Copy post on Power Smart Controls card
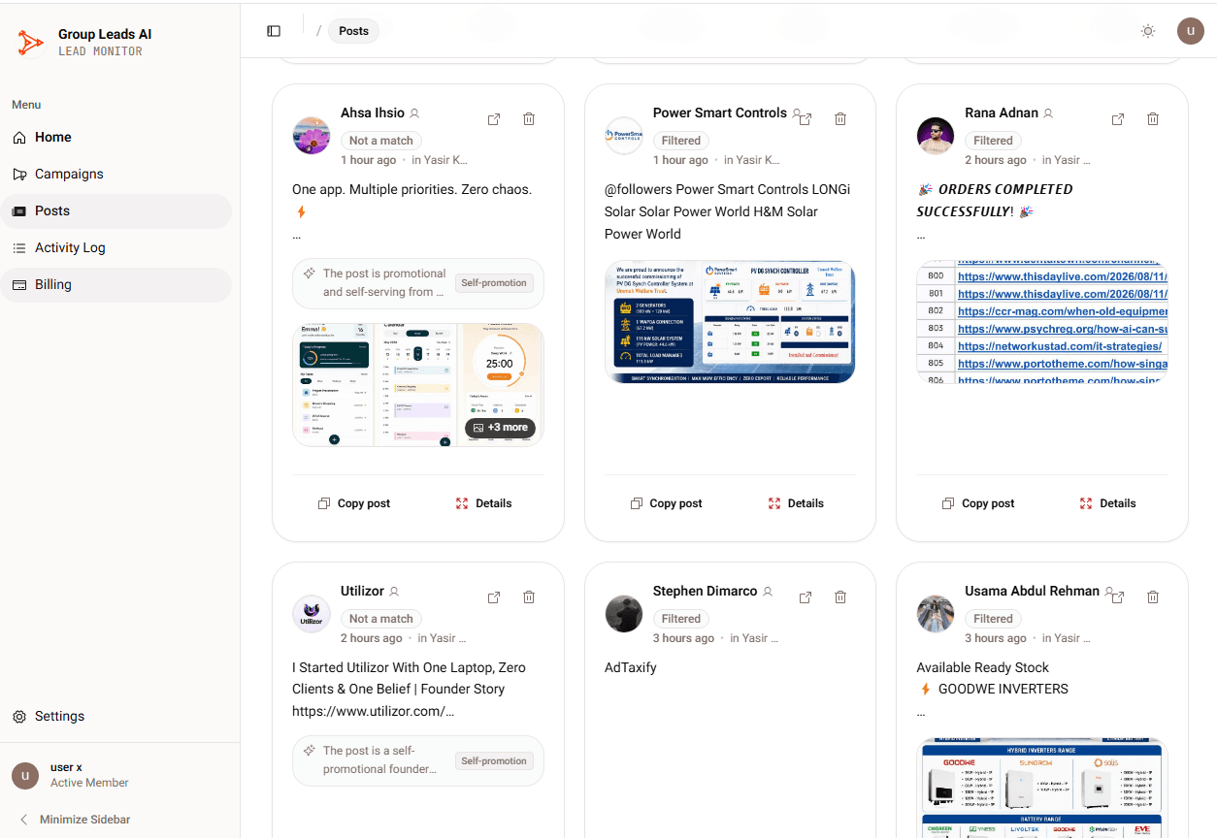Image resolution: width=1217 pixels, height=838 pixels. click(666, 503)
